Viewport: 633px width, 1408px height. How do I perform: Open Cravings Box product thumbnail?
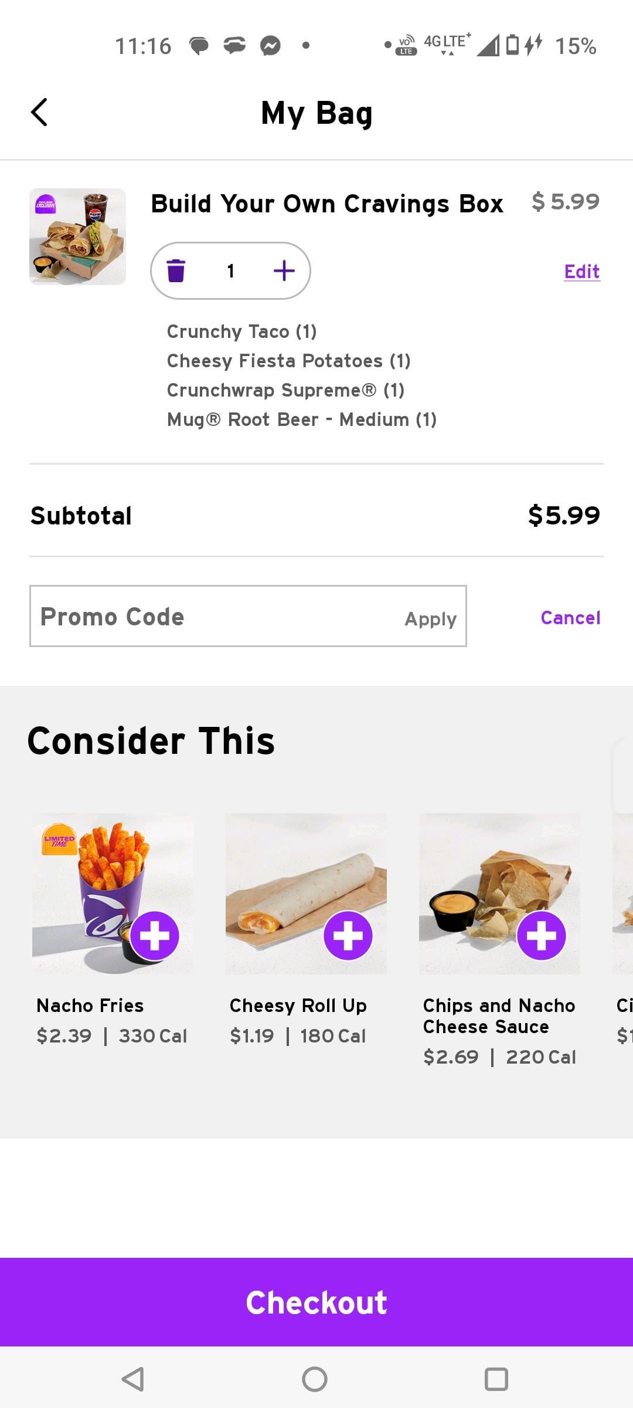(x=78, y=236)
